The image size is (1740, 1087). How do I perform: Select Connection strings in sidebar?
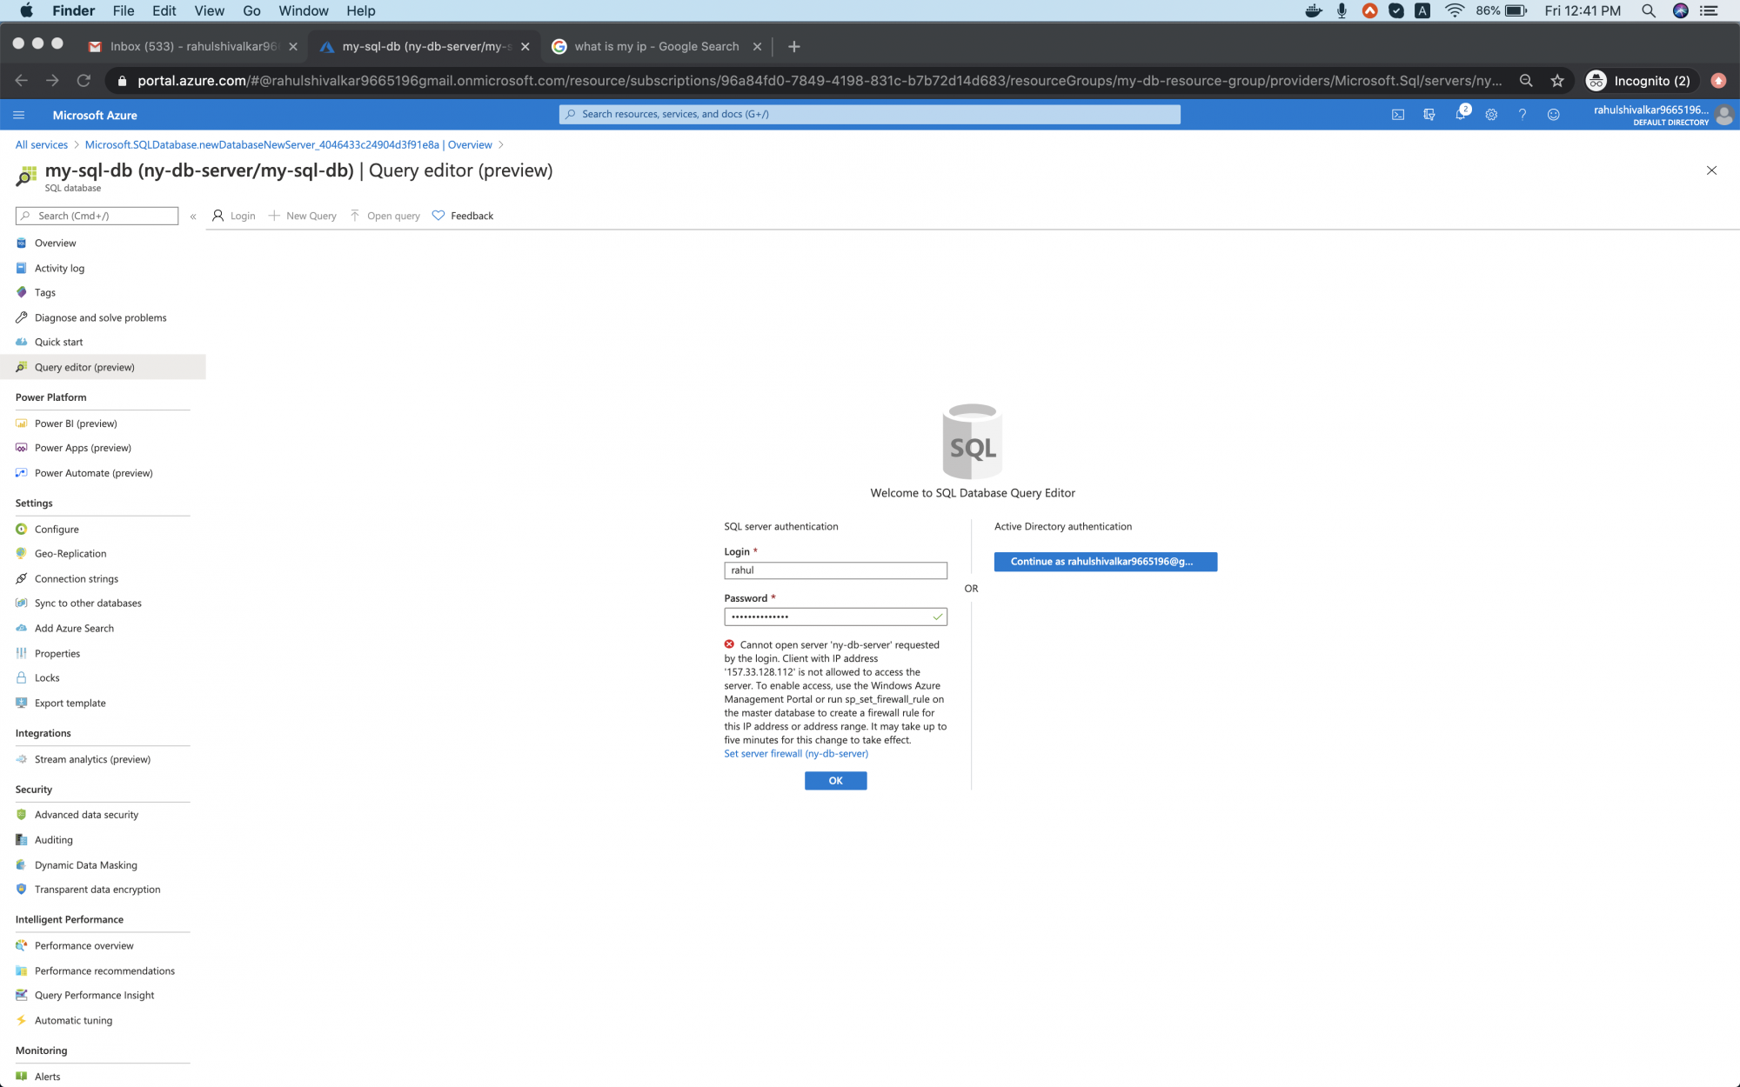click(77, 578)
